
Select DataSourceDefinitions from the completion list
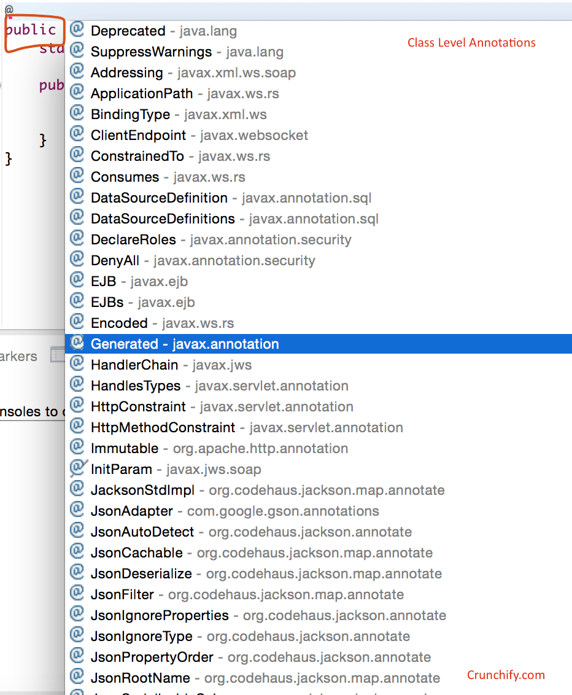tap(234, 219)
